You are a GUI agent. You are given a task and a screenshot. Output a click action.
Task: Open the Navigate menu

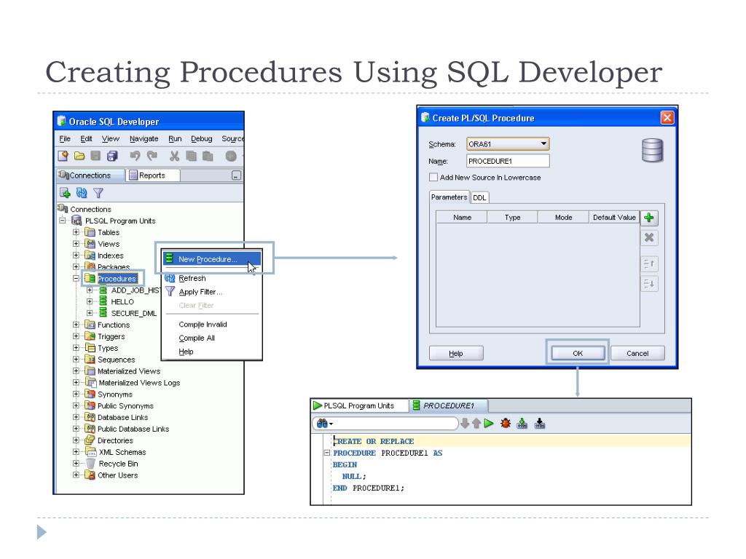click(144, 138)
